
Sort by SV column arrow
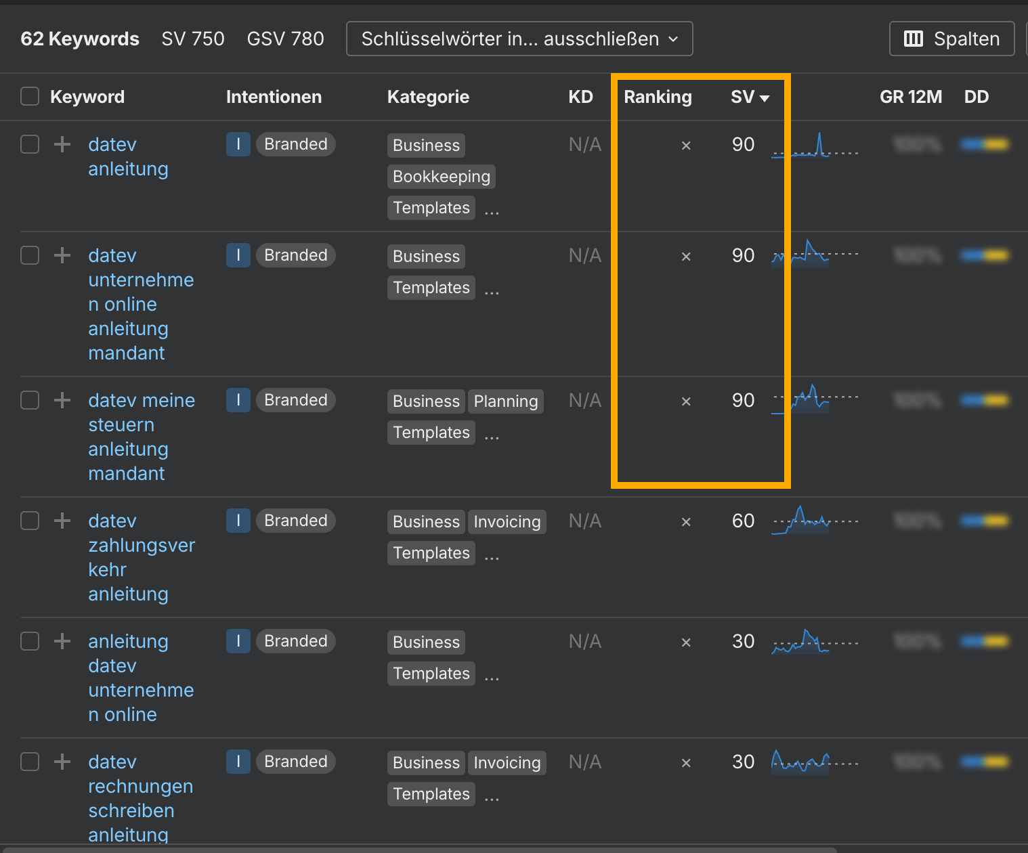[765, 98]
